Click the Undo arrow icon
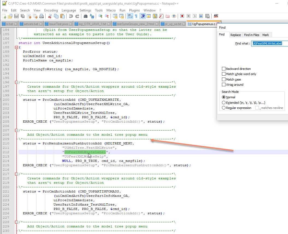 pos(71,16)
